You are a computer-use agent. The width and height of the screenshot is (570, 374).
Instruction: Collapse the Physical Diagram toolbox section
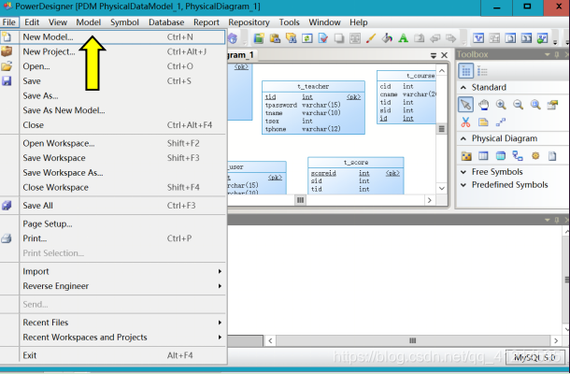(x=463, y=138)
